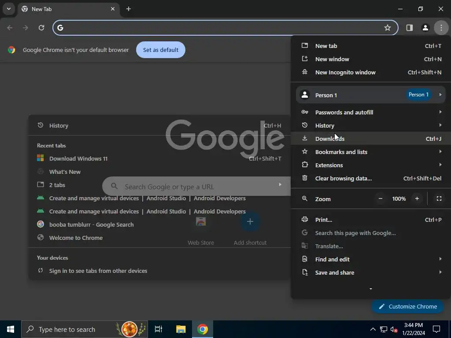Click the Downloads arrow icon in menu
This screenshot has height=338, width=451.
(x=305, y=139)
